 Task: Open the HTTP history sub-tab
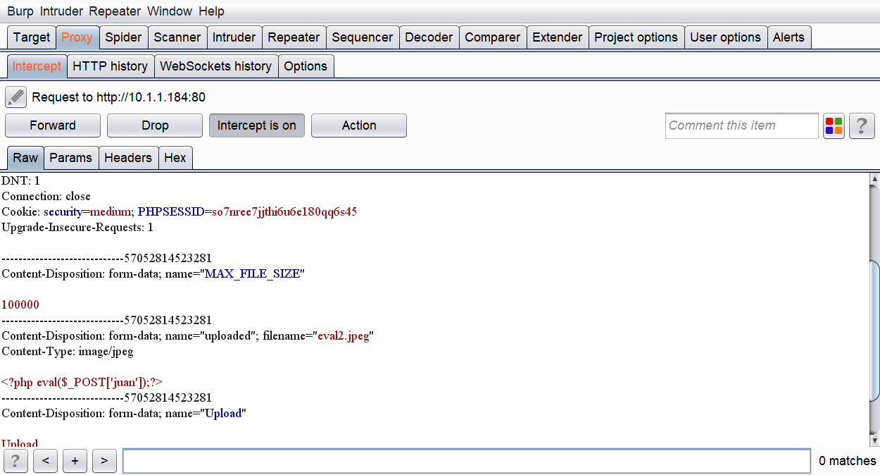point(111,66)
